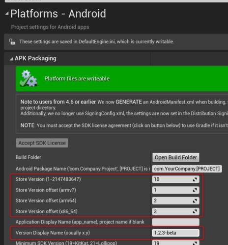Click the 'APK Packaging' heading text
Viewport: 228px width, 245px height.
pyautogui.click(x=35, y=58)
